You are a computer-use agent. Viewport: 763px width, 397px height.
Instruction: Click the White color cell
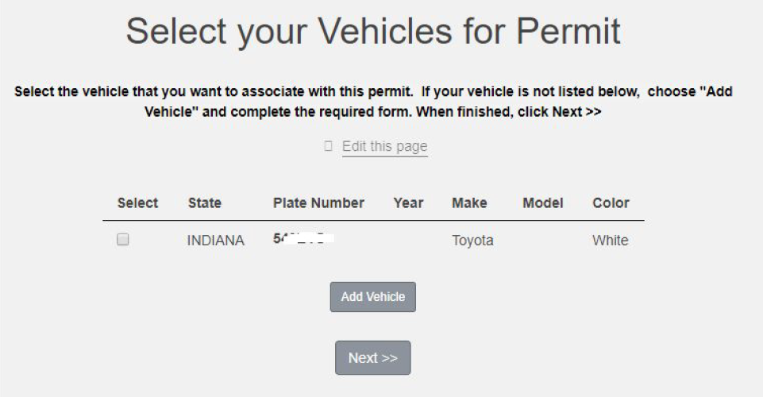[610, 241]
